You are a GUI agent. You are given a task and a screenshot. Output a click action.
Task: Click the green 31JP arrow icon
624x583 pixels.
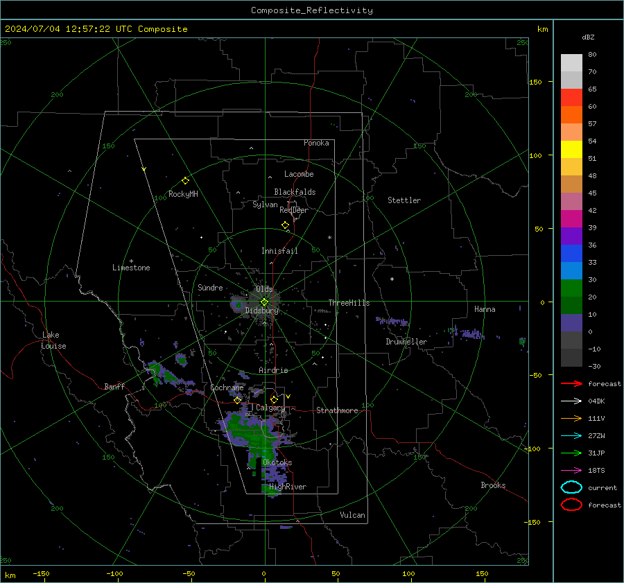(x=571, y=453)
